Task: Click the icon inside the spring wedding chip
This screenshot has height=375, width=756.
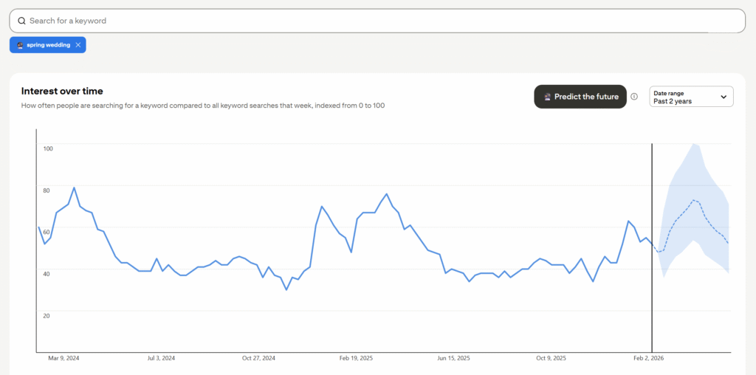Action: [20, 45]
